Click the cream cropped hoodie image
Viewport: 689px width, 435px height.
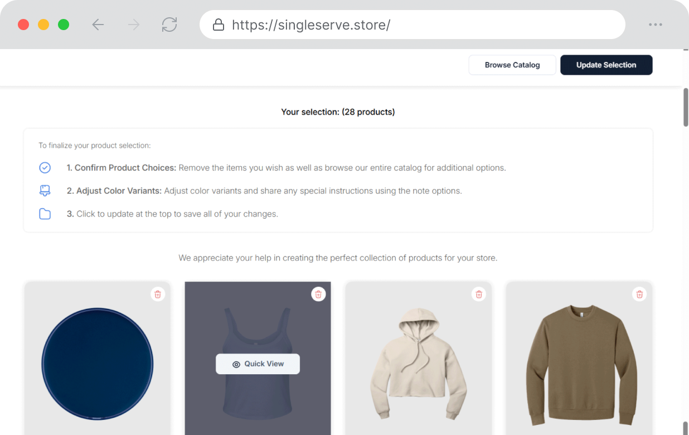(x=419, y=363)
